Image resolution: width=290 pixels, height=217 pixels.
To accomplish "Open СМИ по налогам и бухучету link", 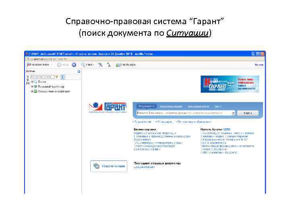I will point(219,153).
